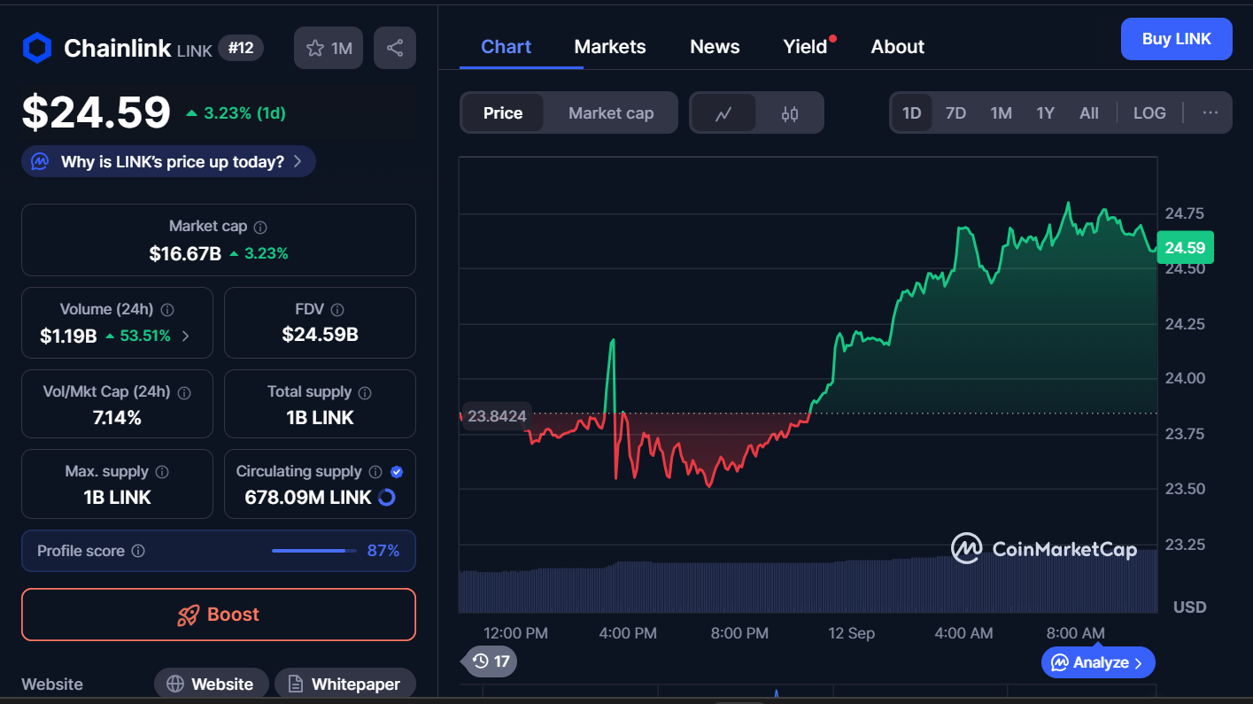Toggle LOG scale on chart
1253x704 pixels.
[x=1149, y=113]
